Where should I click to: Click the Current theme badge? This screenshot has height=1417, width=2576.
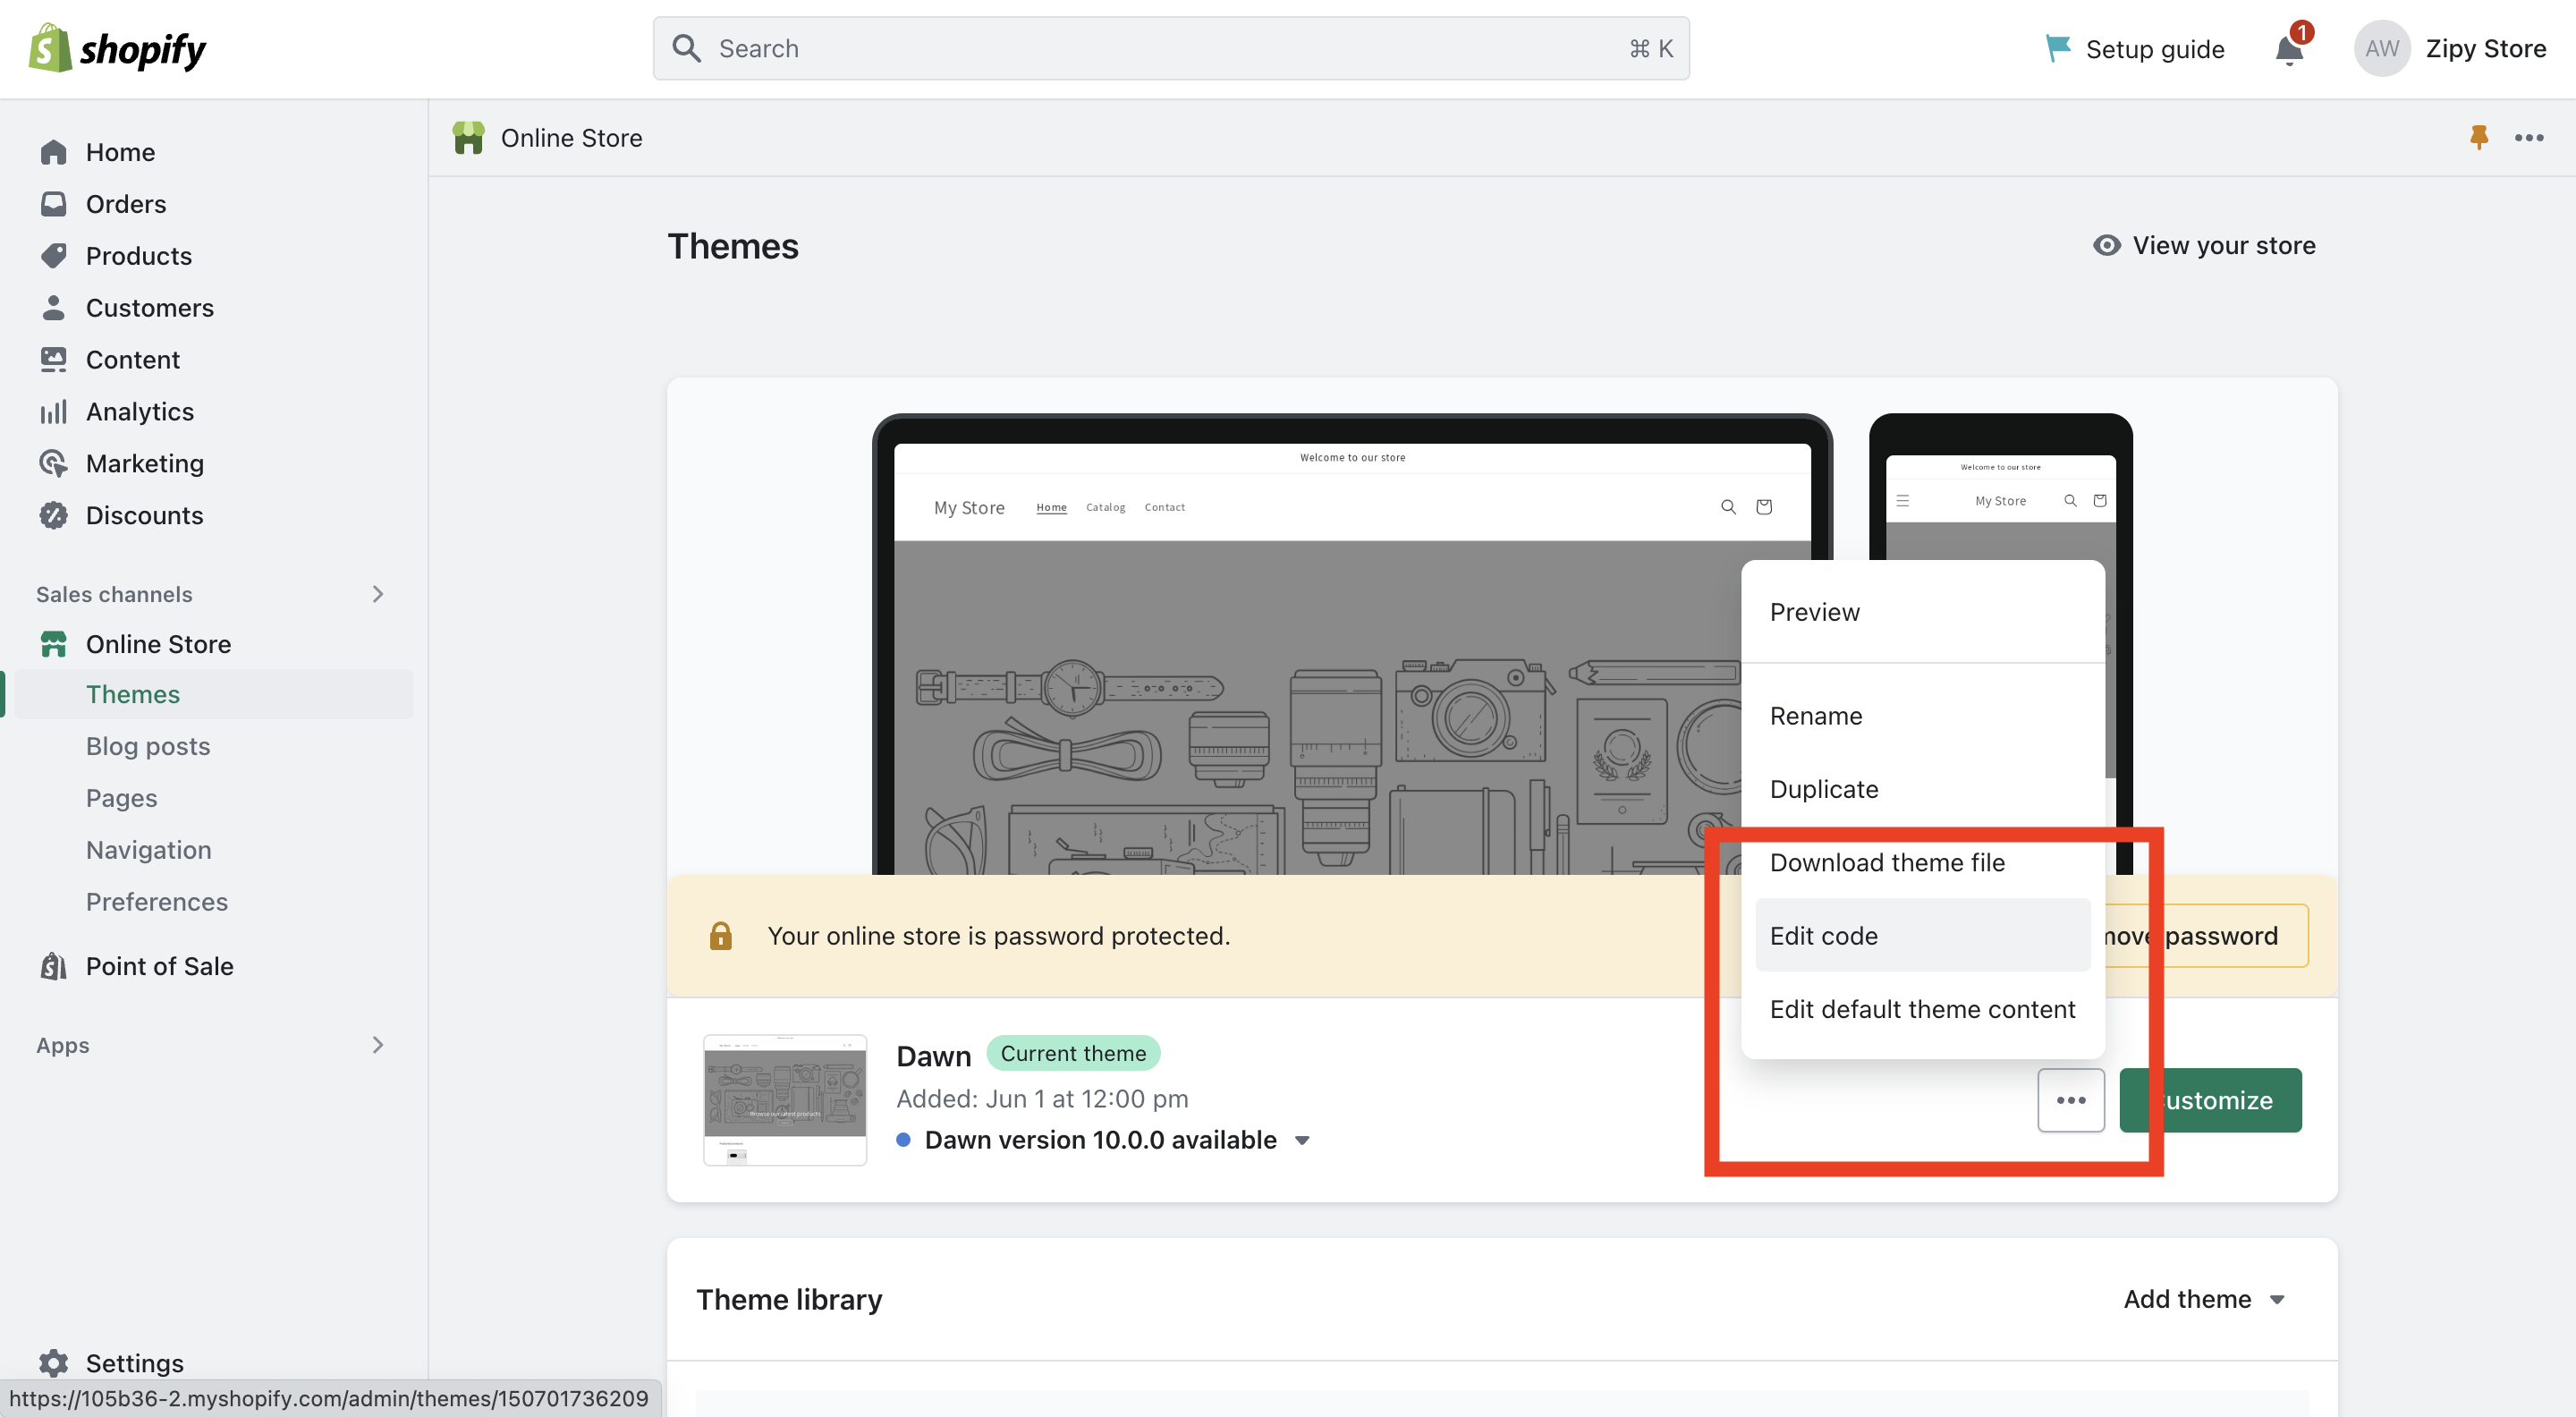coord(1073,1053)
